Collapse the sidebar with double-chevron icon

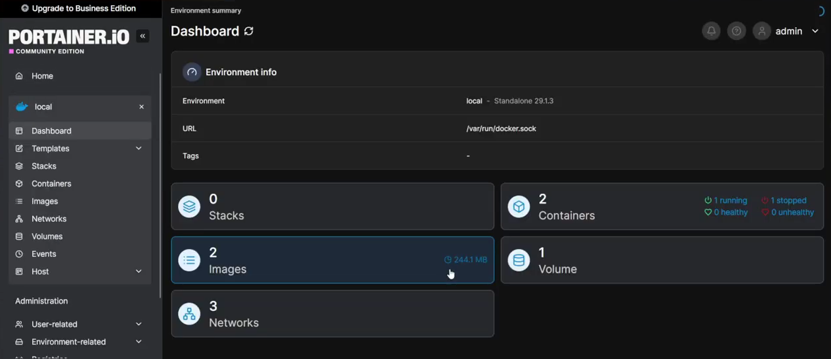click(142, 36)
